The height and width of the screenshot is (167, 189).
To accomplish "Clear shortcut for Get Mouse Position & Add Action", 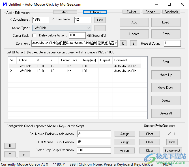I will (149, 134).
